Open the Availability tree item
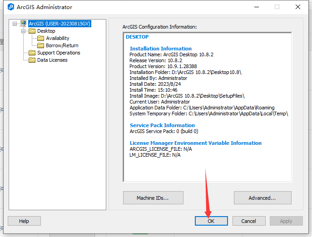Image resolution: width=312 pixels, height=237 pixels. coord(58,38)
